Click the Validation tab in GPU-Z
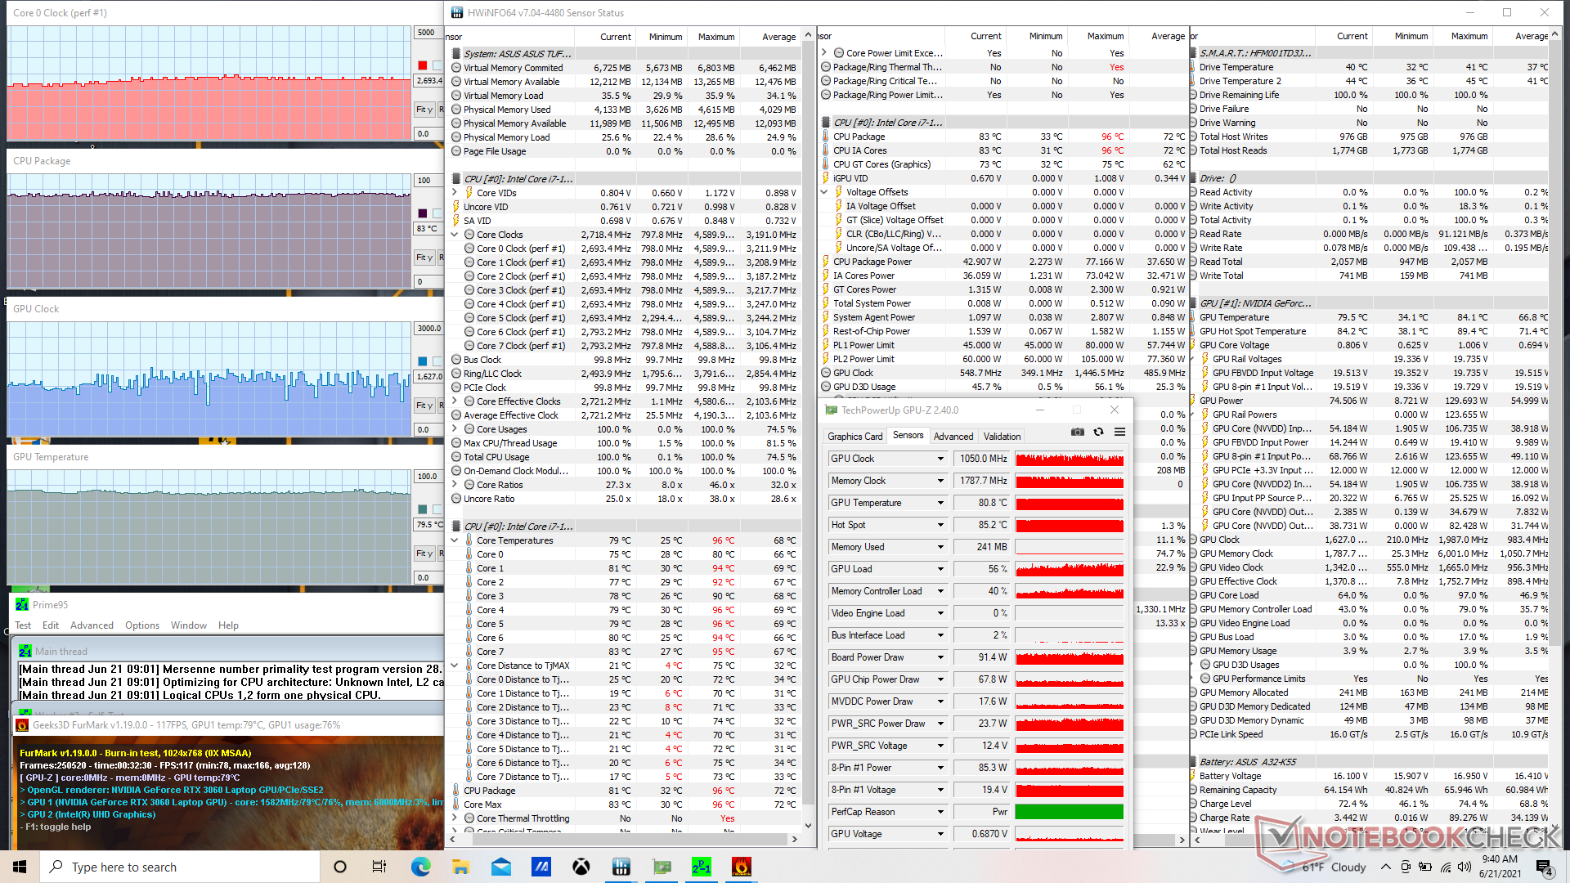This screenshot has width=1570, height=883. [x=1002, y=437]
